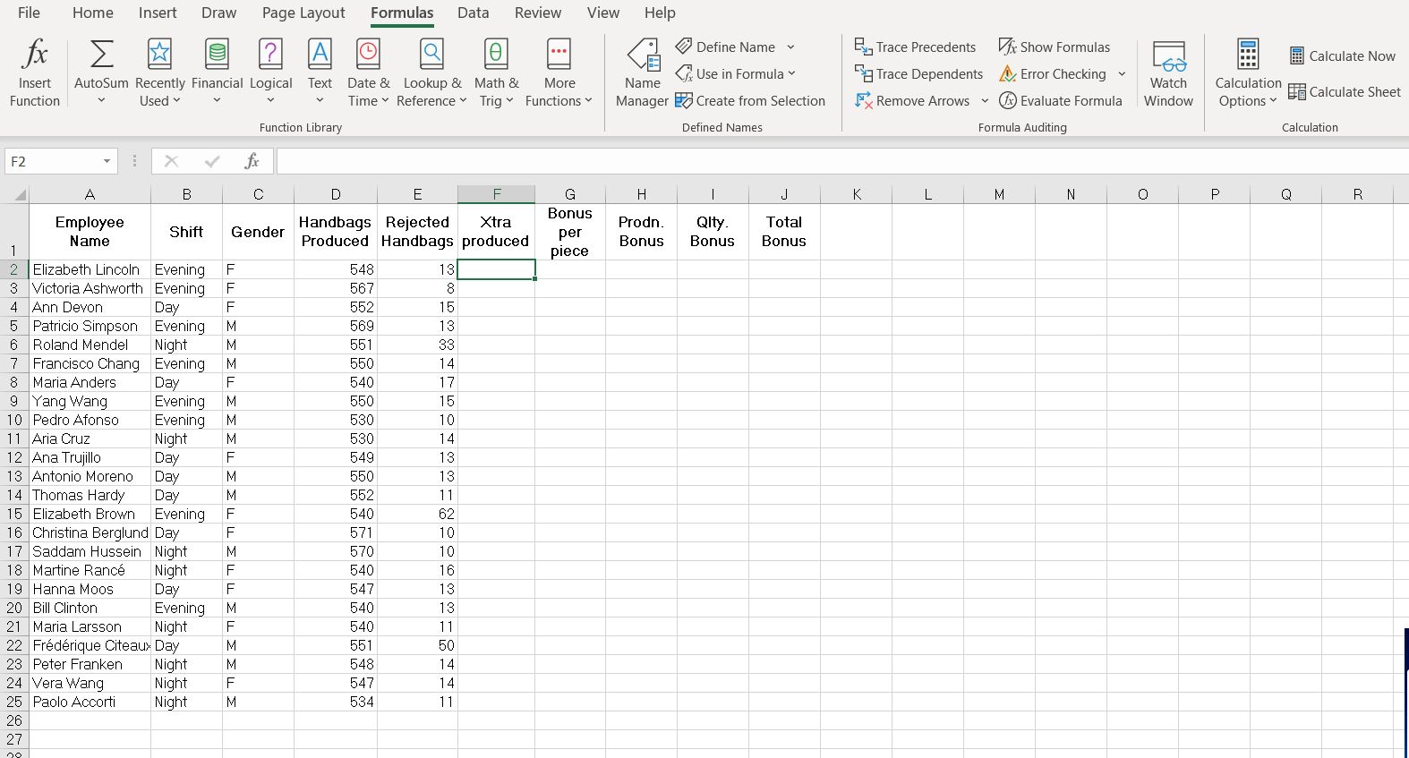Open the Lookup & Reference functions icon

click(431, 54)
